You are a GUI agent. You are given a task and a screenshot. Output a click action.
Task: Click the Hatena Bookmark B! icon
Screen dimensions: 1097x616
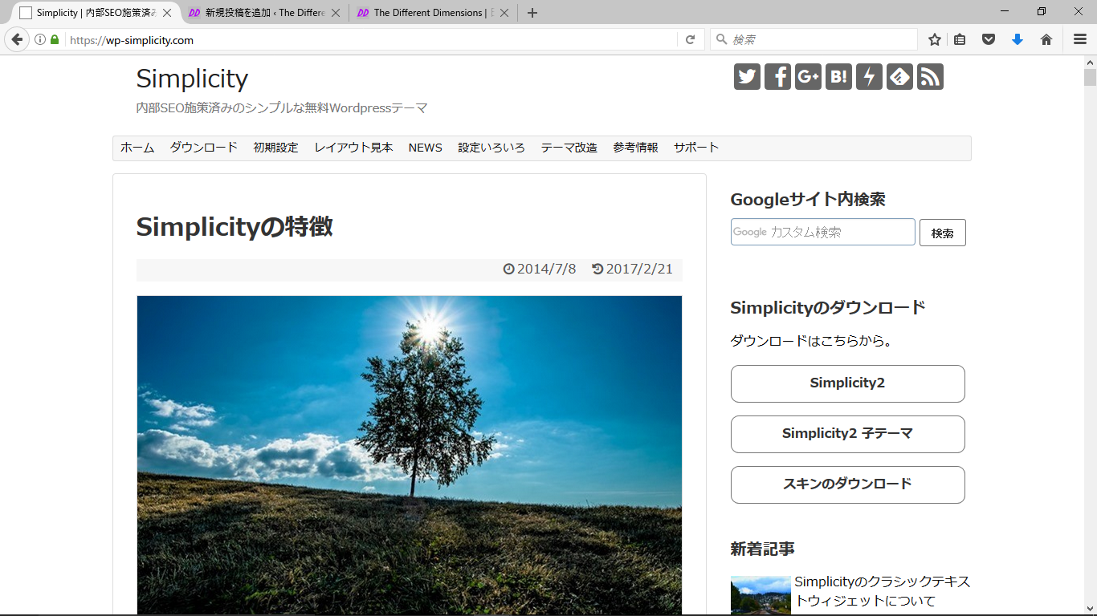[838, 77]
